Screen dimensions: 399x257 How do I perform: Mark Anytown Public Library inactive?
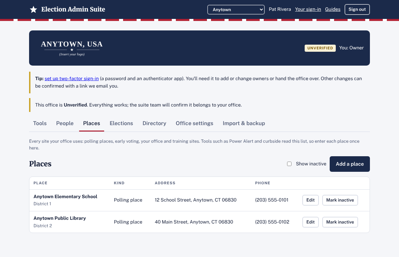(x=340, y=222)
